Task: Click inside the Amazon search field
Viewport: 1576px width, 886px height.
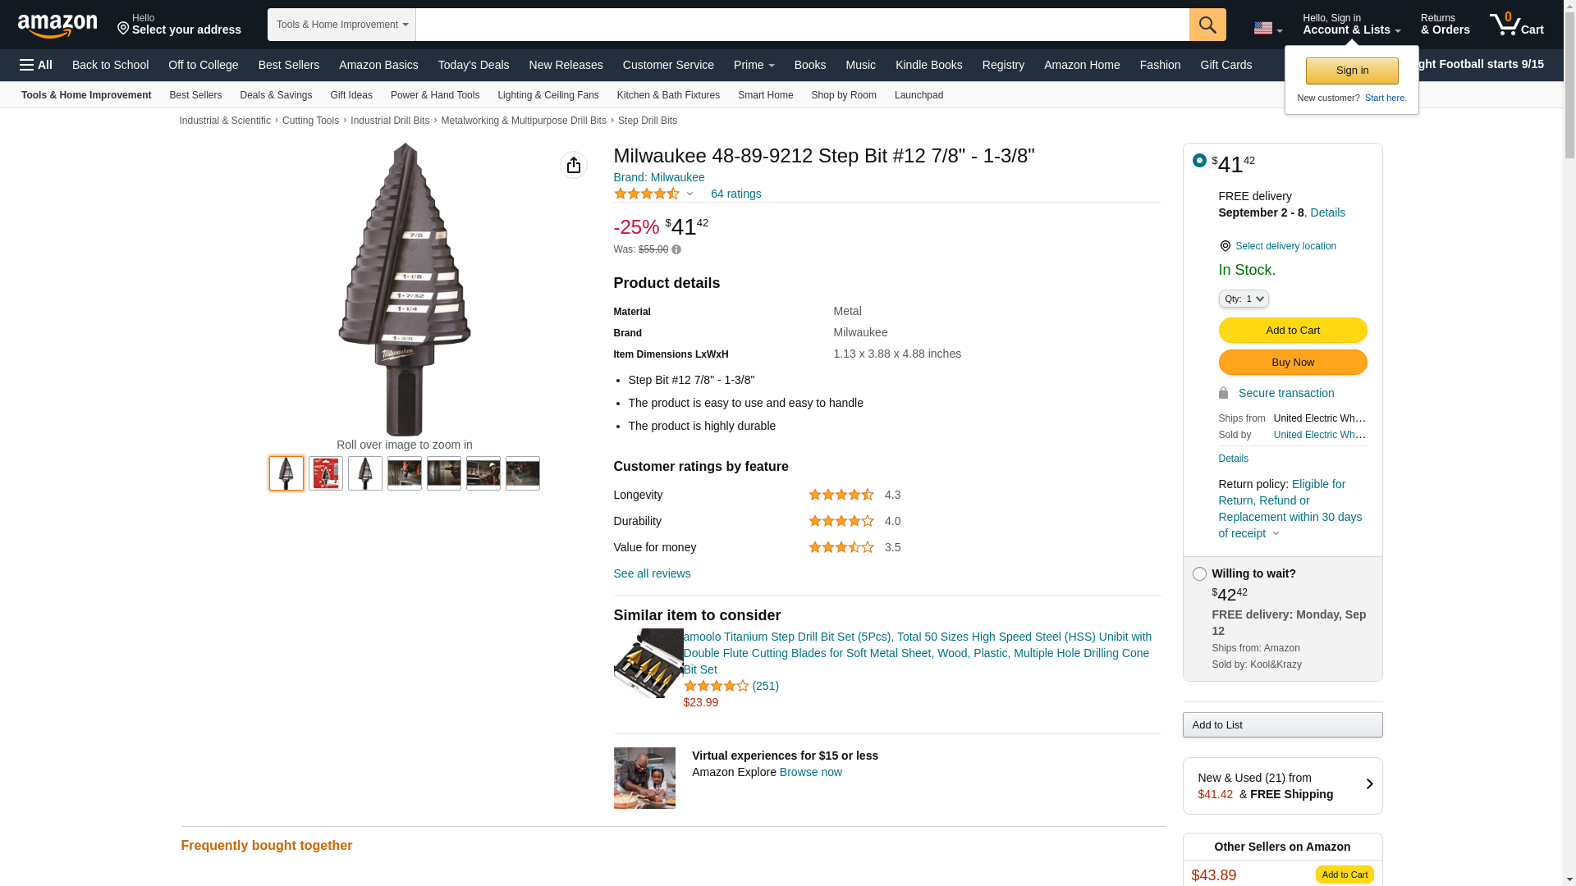Action: pos(801,25)
